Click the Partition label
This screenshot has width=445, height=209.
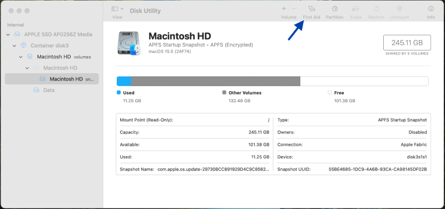[x=335, y=17]
